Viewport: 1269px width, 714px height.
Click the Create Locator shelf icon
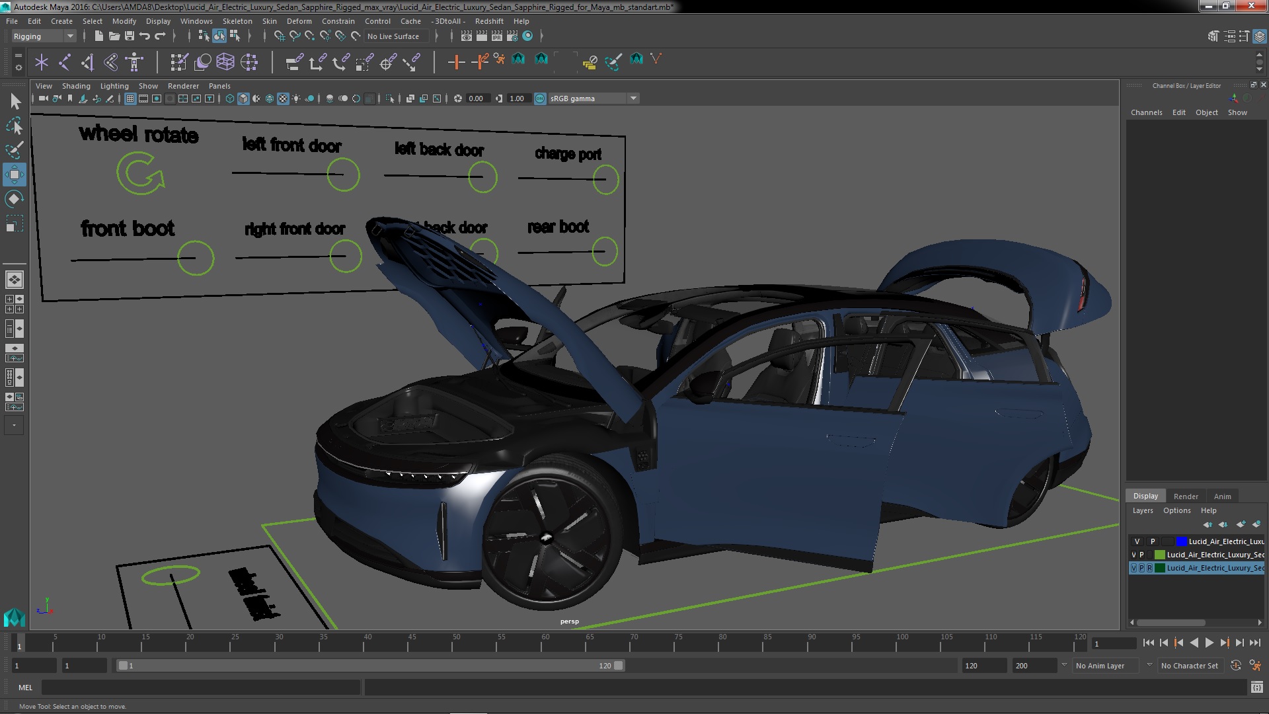pyautogui.click(x=42, y=62)
